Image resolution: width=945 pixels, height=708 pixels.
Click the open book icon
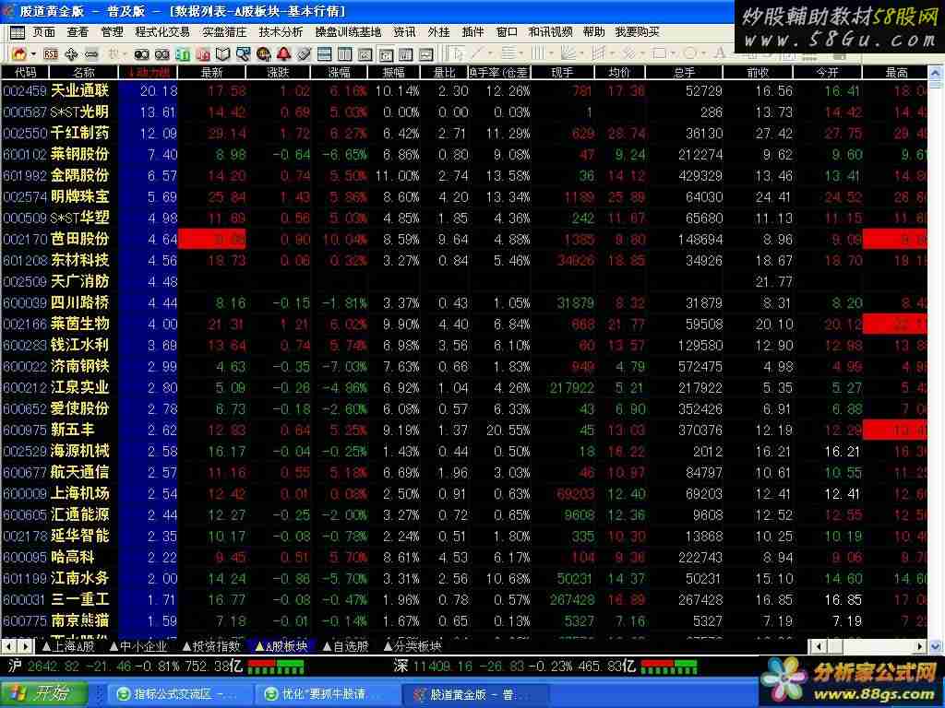[x=223, y=54]
